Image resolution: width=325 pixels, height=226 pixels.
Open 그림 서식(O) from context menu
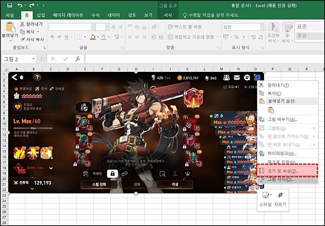288,179
